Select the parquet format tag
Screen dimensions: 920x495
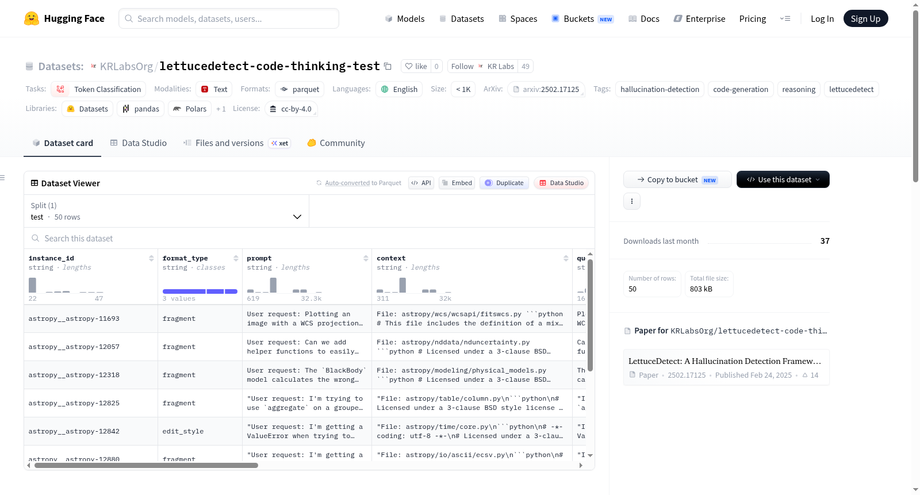click(x=300, y=89)
